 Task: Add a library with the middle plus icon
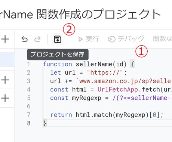click(x=5, y=80)
